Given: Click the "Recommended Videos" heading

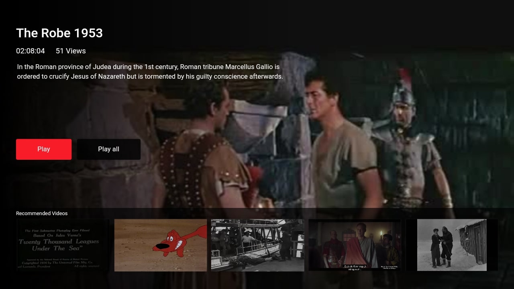Looking at the screenshot, I should pyautogui.click(x=42, y=213).
